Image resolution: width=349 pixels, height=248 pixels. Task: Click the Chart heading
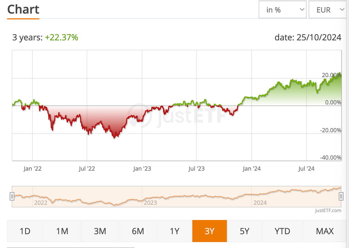point(23,9)
